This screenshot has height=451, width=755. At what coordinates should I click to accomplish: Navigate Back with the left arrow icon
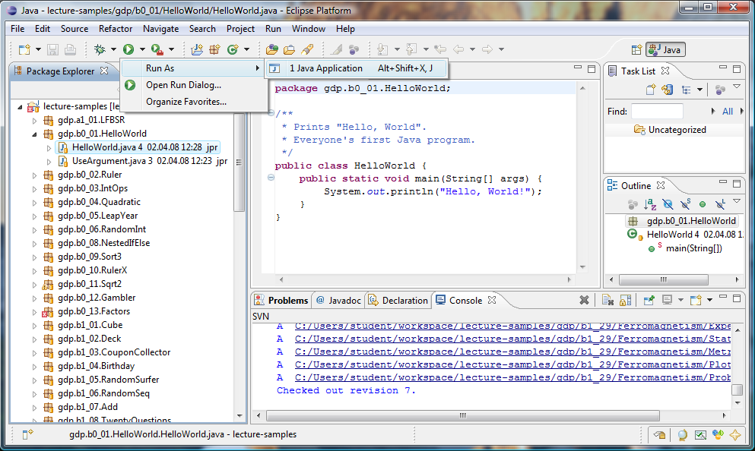458,49
